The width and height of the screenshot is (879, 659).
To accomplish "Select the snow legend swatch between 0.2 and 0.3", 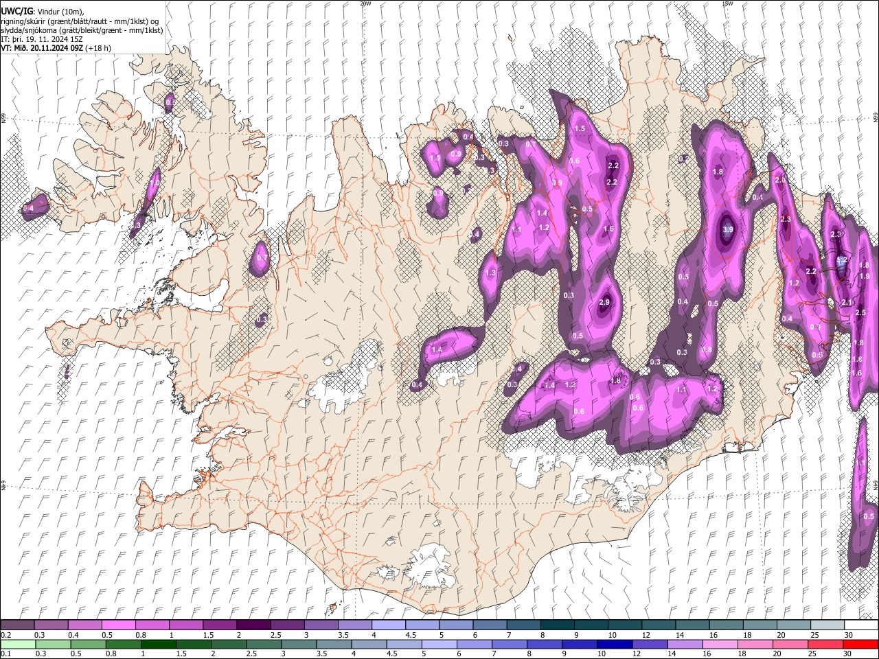I will 18,625.
